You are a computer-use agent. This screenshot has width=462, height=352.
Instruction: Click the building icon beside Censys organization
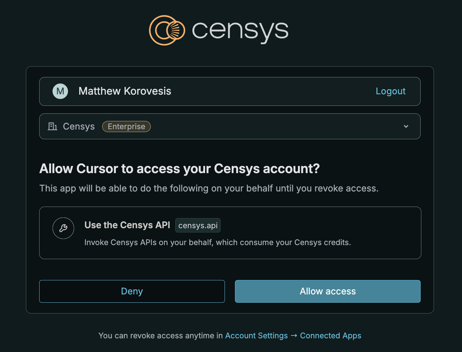click(53, 126)
